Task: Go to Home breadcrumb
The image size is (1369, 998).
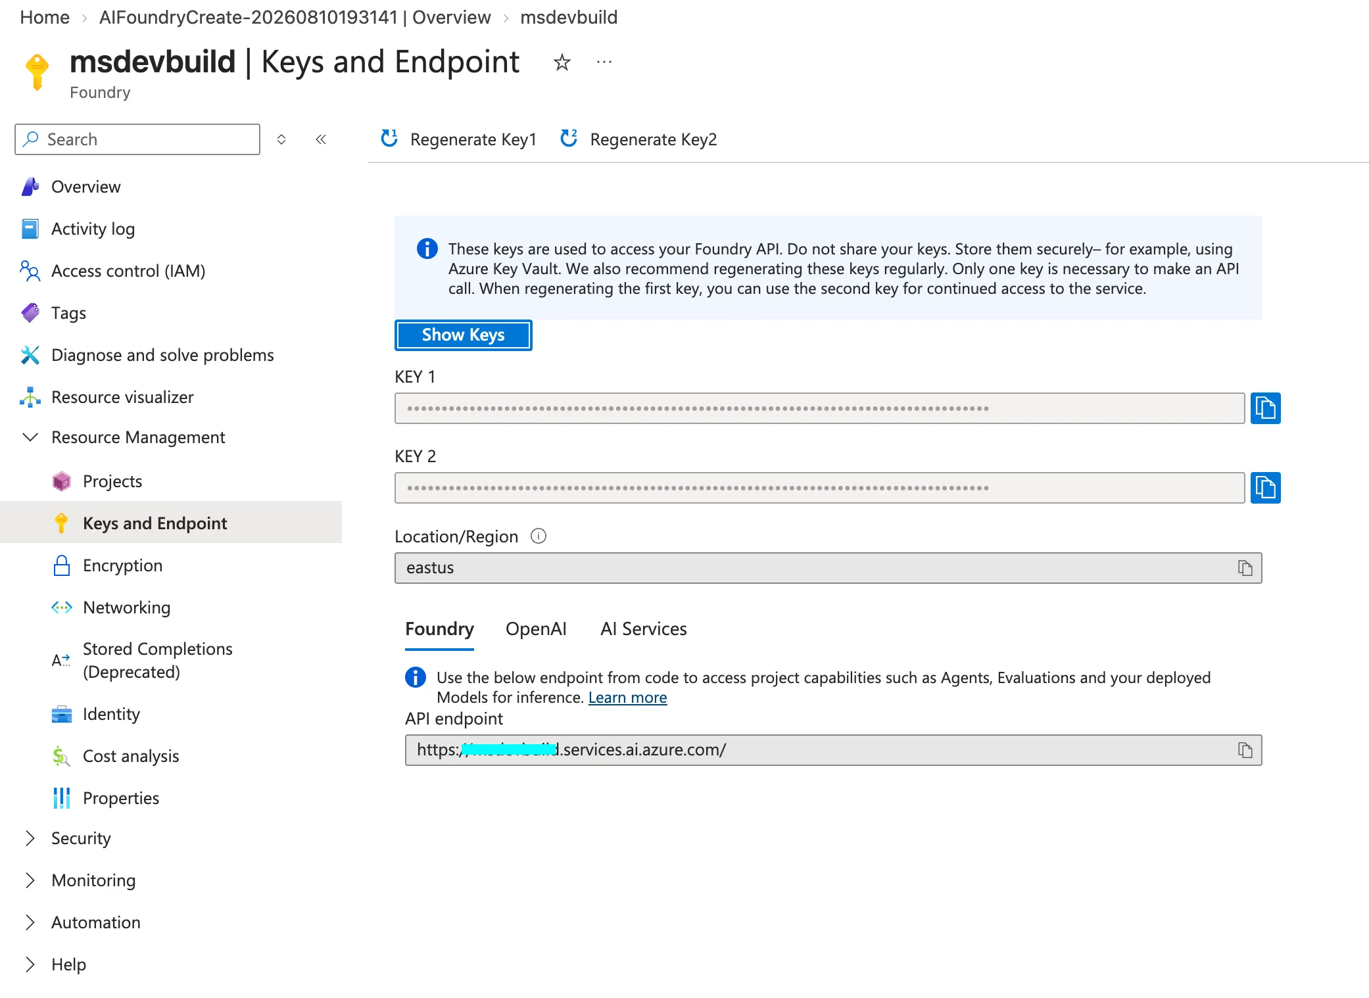Action: pos(45,17)
